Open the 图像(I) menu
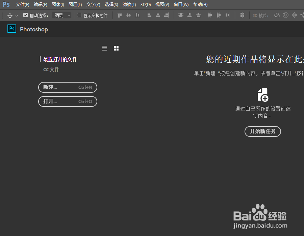 [58, 4]
